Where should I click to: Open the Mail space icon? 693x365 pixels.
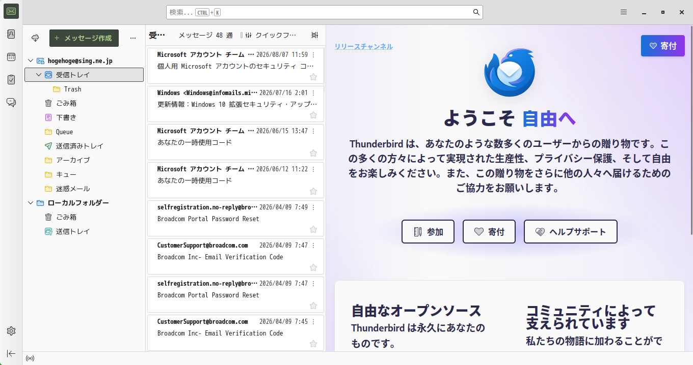pos(11,12)
